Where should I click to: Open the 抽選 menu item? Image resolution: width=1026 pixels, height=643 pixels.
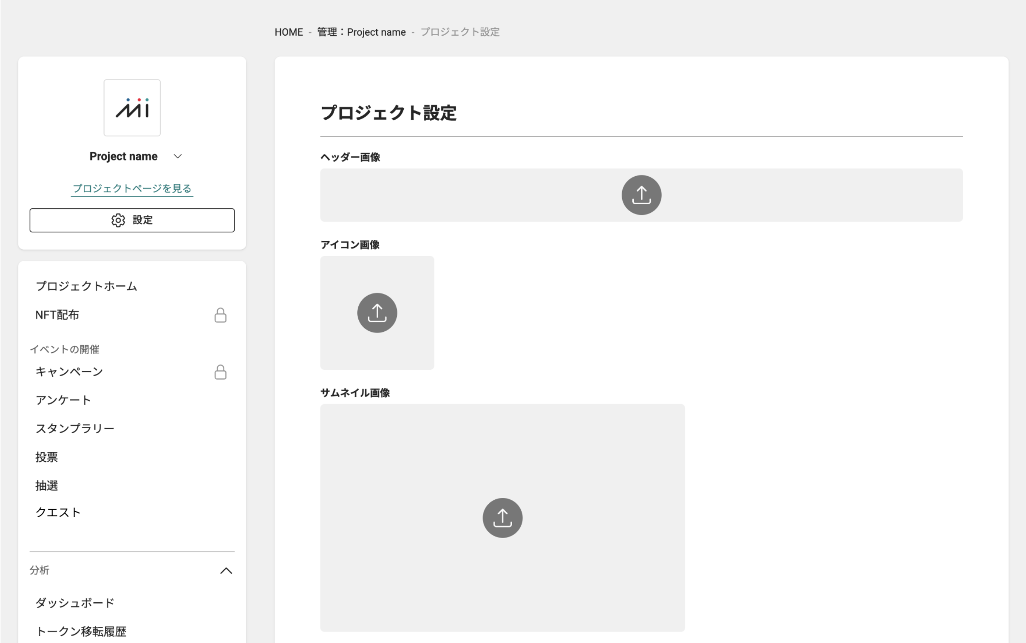click(x=46, y=486)
